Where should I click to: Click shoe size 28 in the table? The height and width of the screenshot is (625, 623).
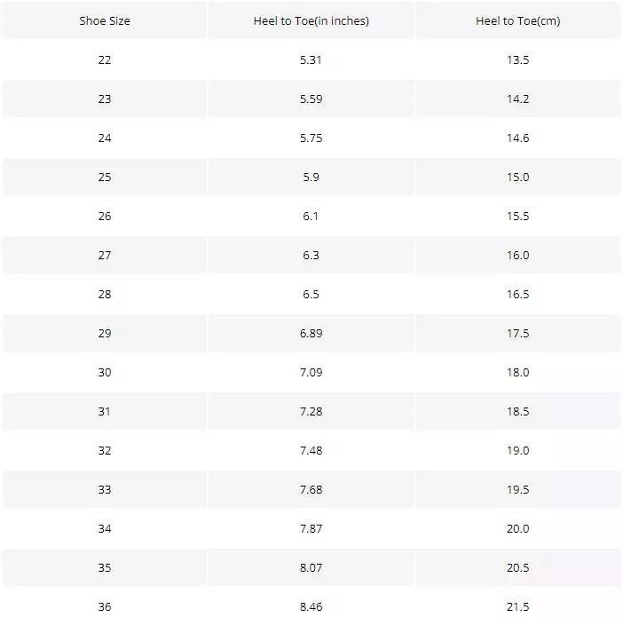(105, 295)
